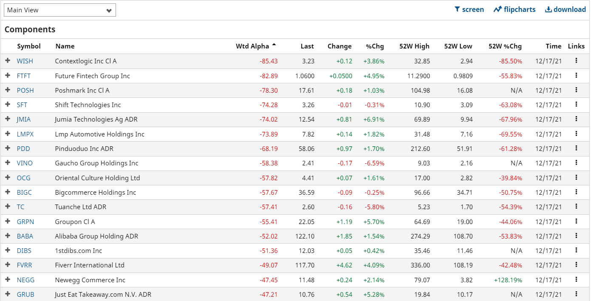Open the BIGC symbol link

pyautogui.click(x=24, y=193)
